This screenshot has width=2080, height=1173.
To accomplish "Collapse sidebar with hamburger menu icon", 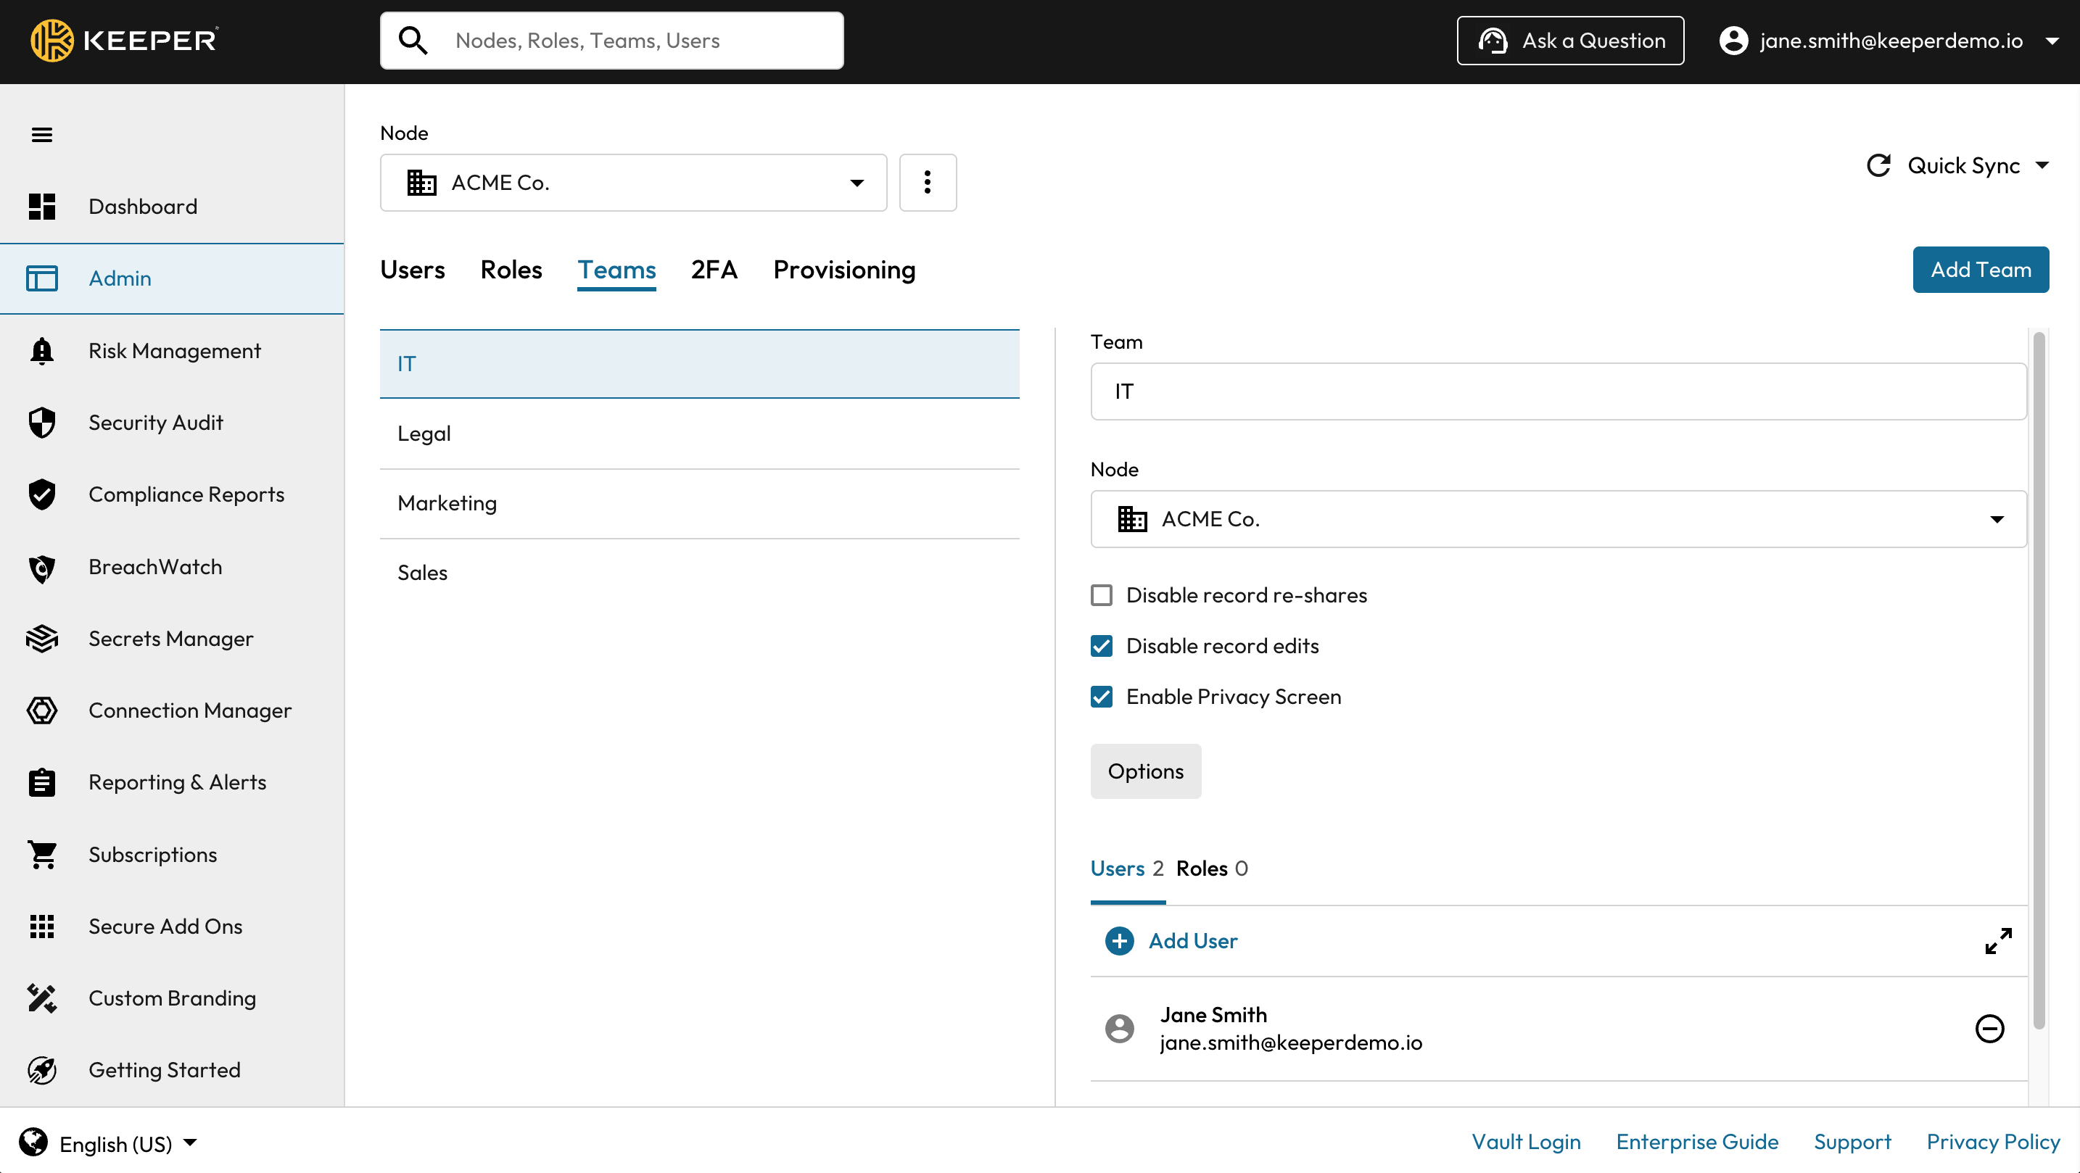I will tap(42, 135).
